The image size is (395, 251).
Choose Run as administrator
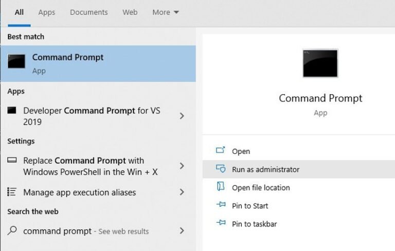point(265,169)
